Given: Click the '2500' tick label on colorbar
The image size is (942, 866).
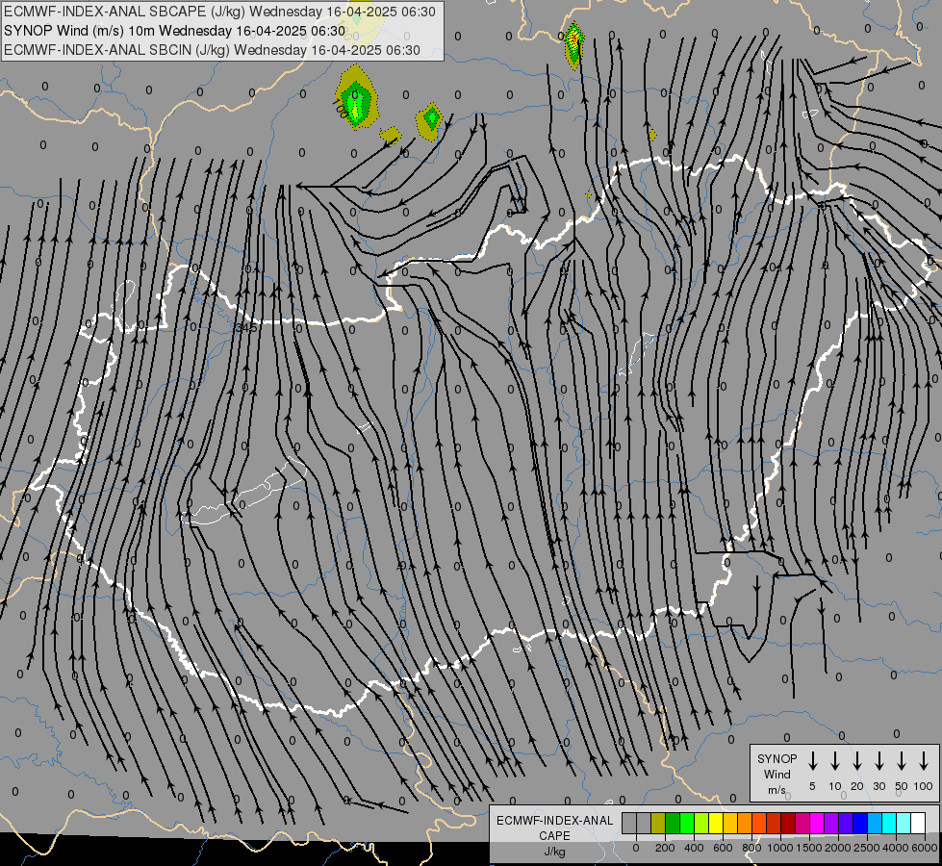Looking at the screenshot, I should pyautogui.click(x=866, y=848).
